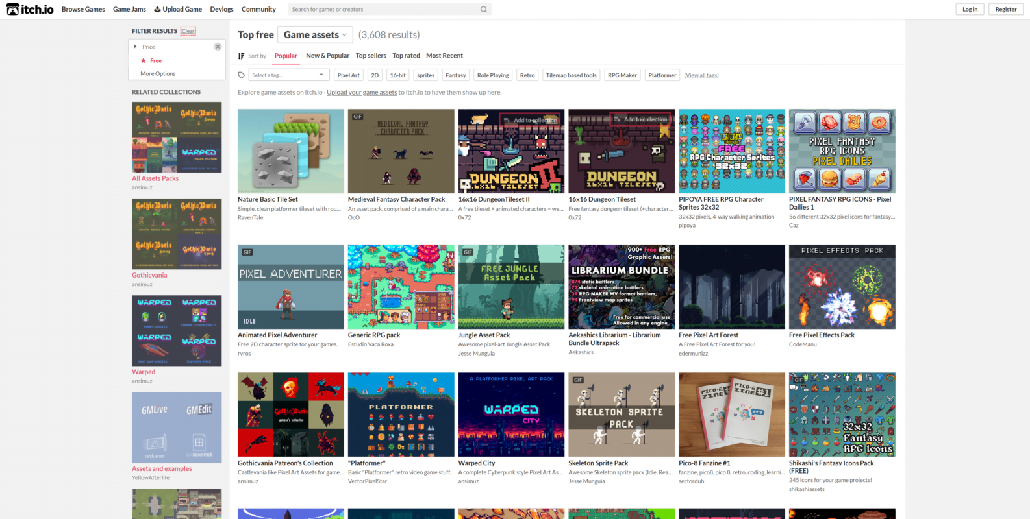Open PIPOYA Free RPG Character Sprites thumbnail
Screen dimensions: 1030x519
(732, 151)
